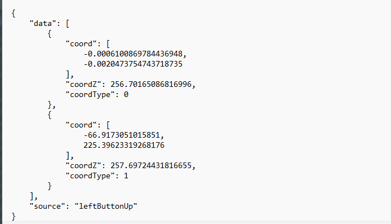Click the closing brace after coordType 1
The image size is (391, 224).
click(x=50, y=186)
